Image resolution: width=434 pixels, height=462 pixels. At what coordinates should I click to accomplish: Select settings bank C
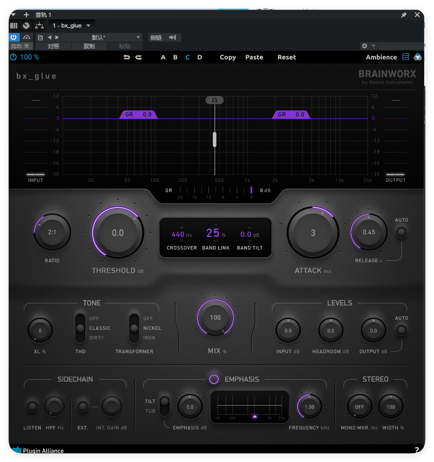click(188, 57)
